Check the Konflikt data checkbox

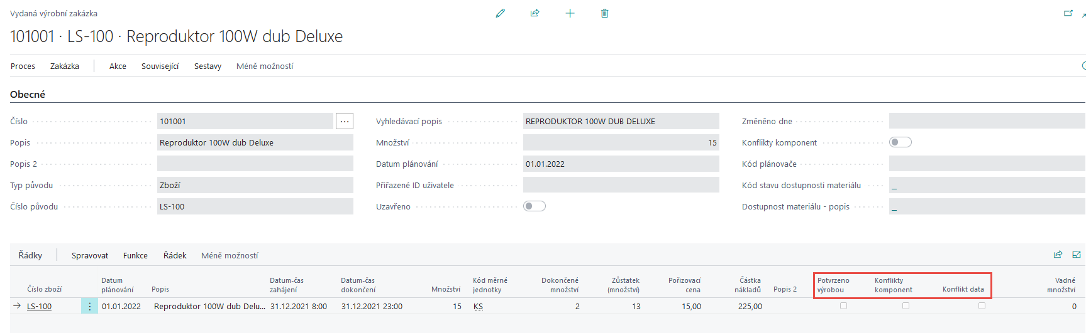tap(981, 306)
